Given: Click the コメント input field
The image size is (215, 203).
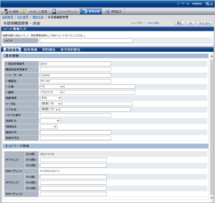Looking at the screenshot, I should pyautogui.click(x=86, y=41).
